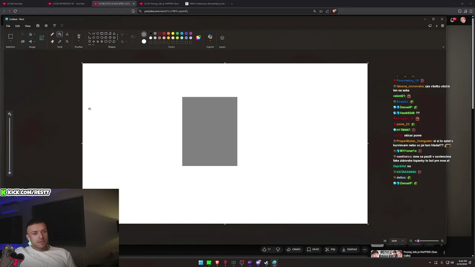Click the zoom out magnifier icon
Image resolution: width=475 pixels, height=267 pixels.
(411, 241)
